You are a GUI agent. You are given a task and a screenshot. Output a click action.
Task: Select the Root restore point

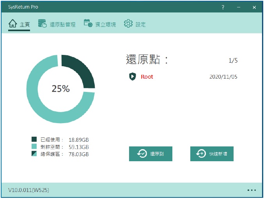147,77
